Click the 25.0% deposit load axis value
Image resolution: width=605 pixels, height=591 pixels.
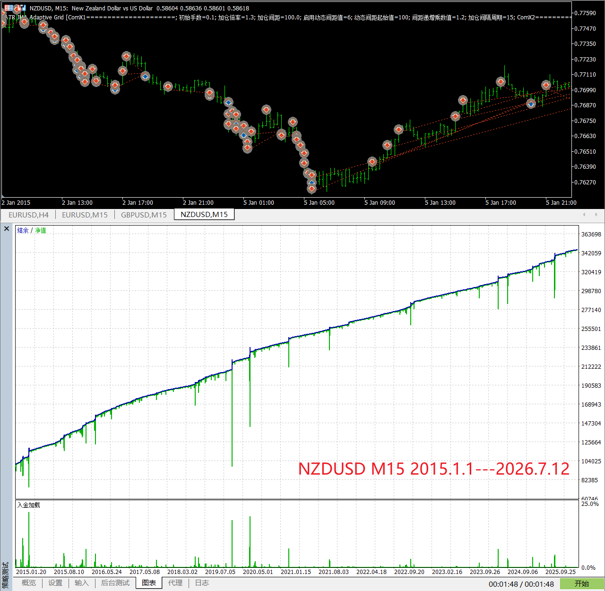point(590,504)
